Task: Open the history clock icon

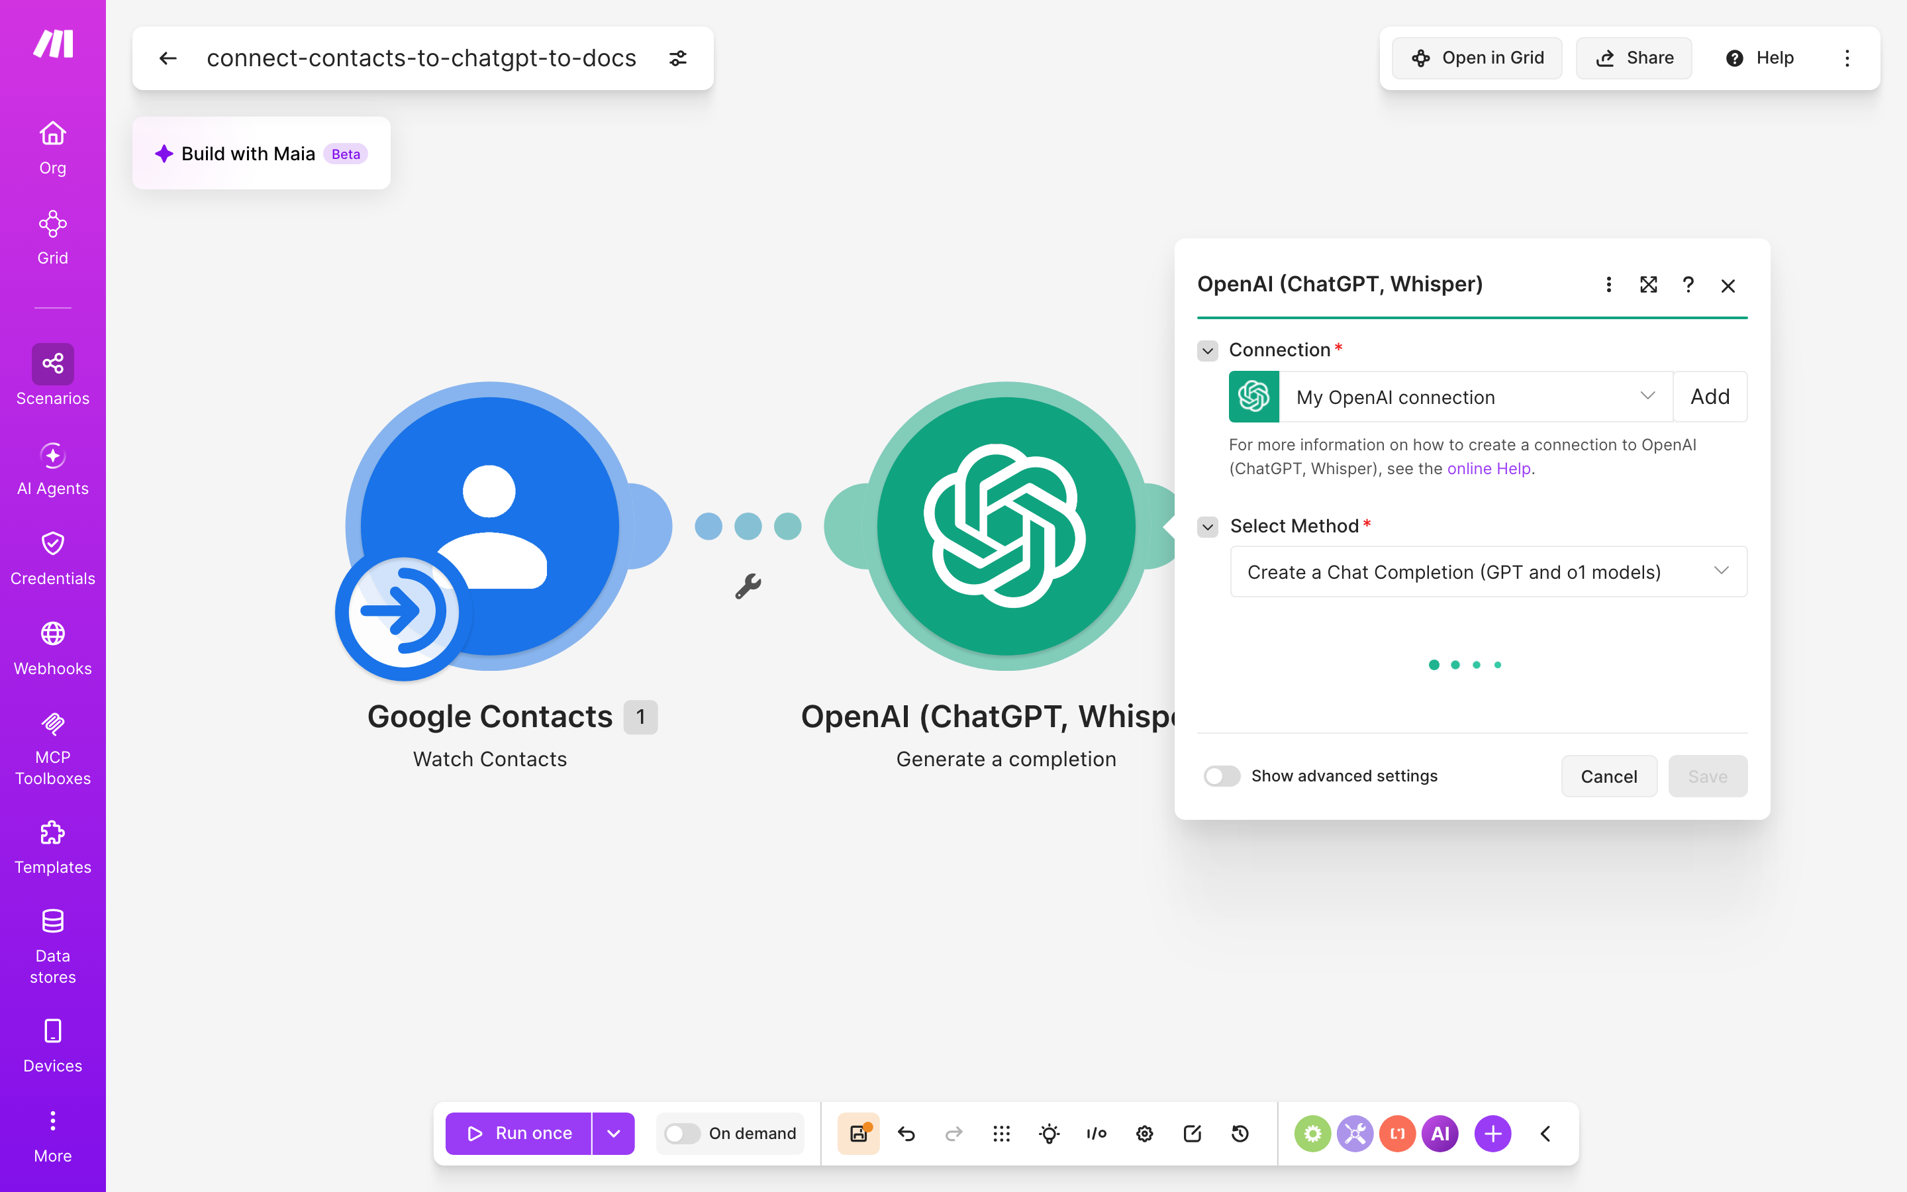Action: click(x=1240, y=1134)
